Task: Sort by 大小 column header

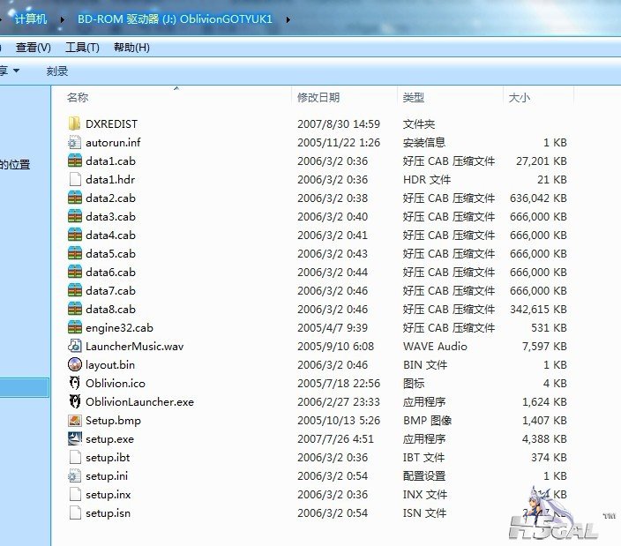Action: click(x=520, y=97)
